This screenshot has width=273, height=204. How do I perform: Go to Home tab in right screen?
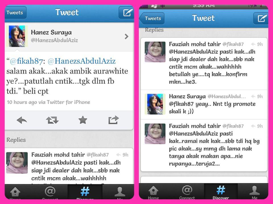coord(153,192)
